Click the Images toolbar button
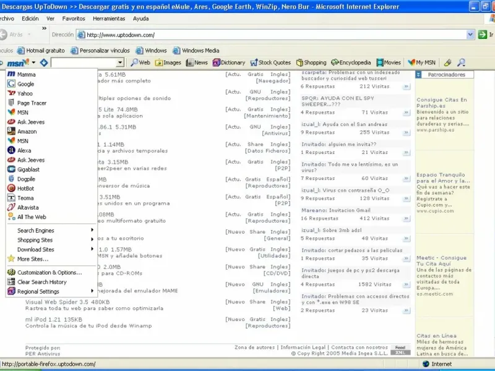This screenshot has height=371, width=495. tap(168, 62)
